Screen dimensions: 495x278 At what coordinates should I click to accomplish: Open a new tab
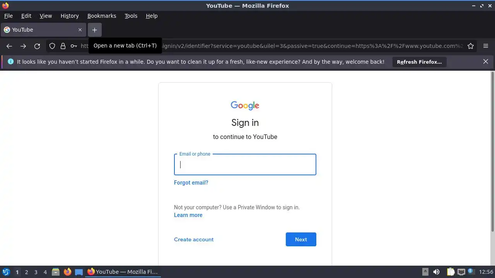[x=94, y=30]
